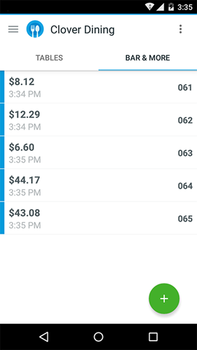Viewport: 197px width, 350px height.
Task: Open the $44.17 order
Action: point(98,185)
